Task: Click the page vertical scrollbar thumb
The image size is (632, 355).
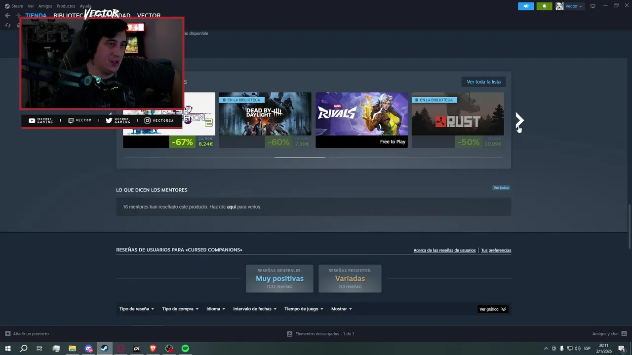Action: [x=629, y=226]
